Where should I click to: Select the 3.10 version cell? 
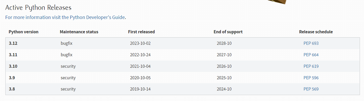pos(13,66)
